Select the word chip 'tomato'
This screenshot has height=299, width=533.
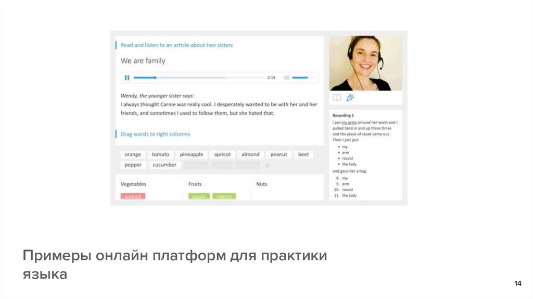[x=160, y=154]
